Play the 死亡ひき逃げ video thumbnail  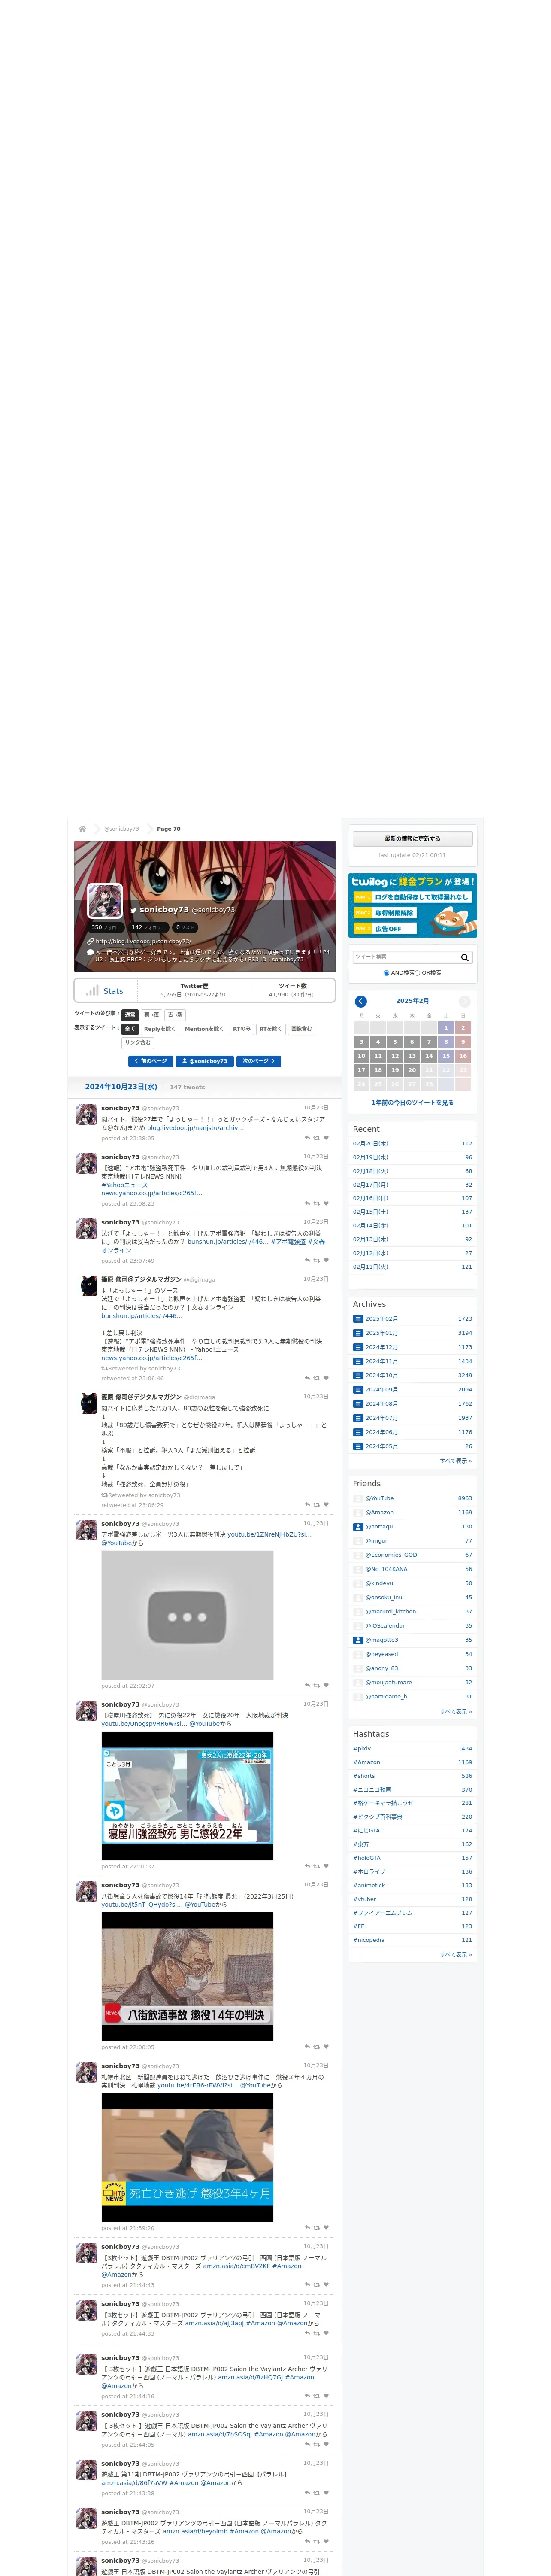[187, 2156]
